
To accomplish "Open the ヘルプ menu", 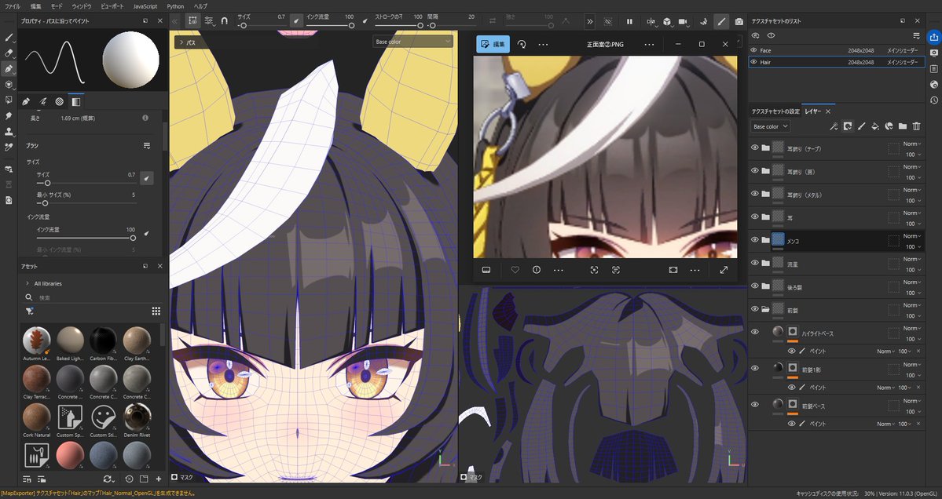I will pyautogui.click(x=200, y=6).
